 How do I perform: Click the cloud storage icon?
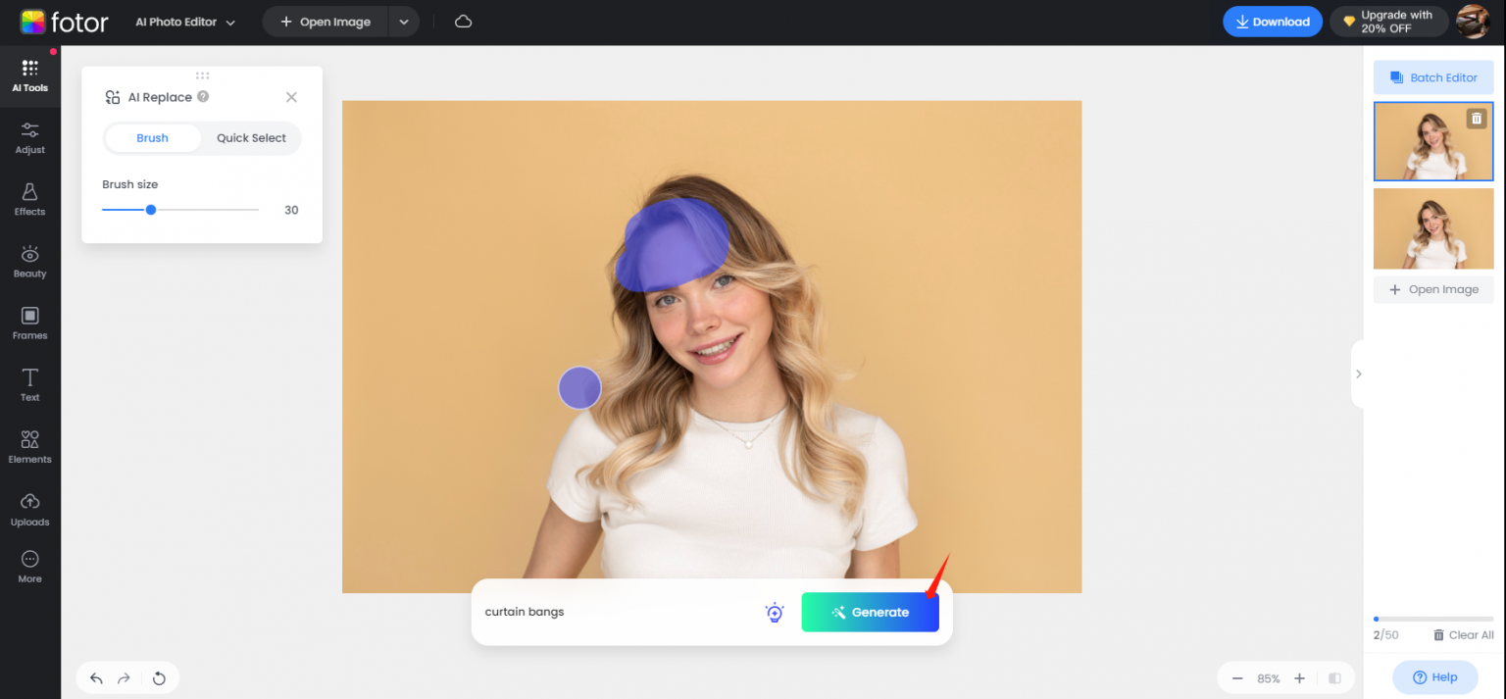pos(464,22)
